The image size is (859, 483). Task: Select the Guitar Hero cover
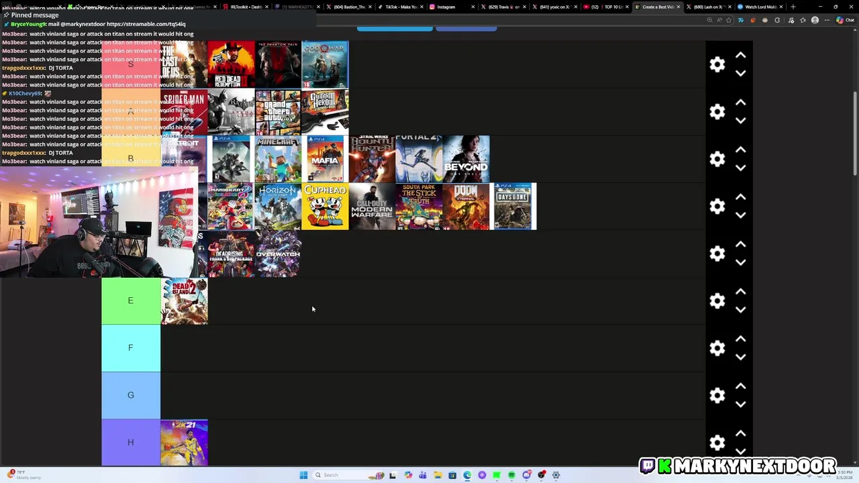pyautogui.click(x=325, y=111)
